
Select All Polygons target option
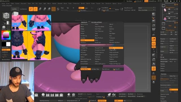tap(84, 50)
